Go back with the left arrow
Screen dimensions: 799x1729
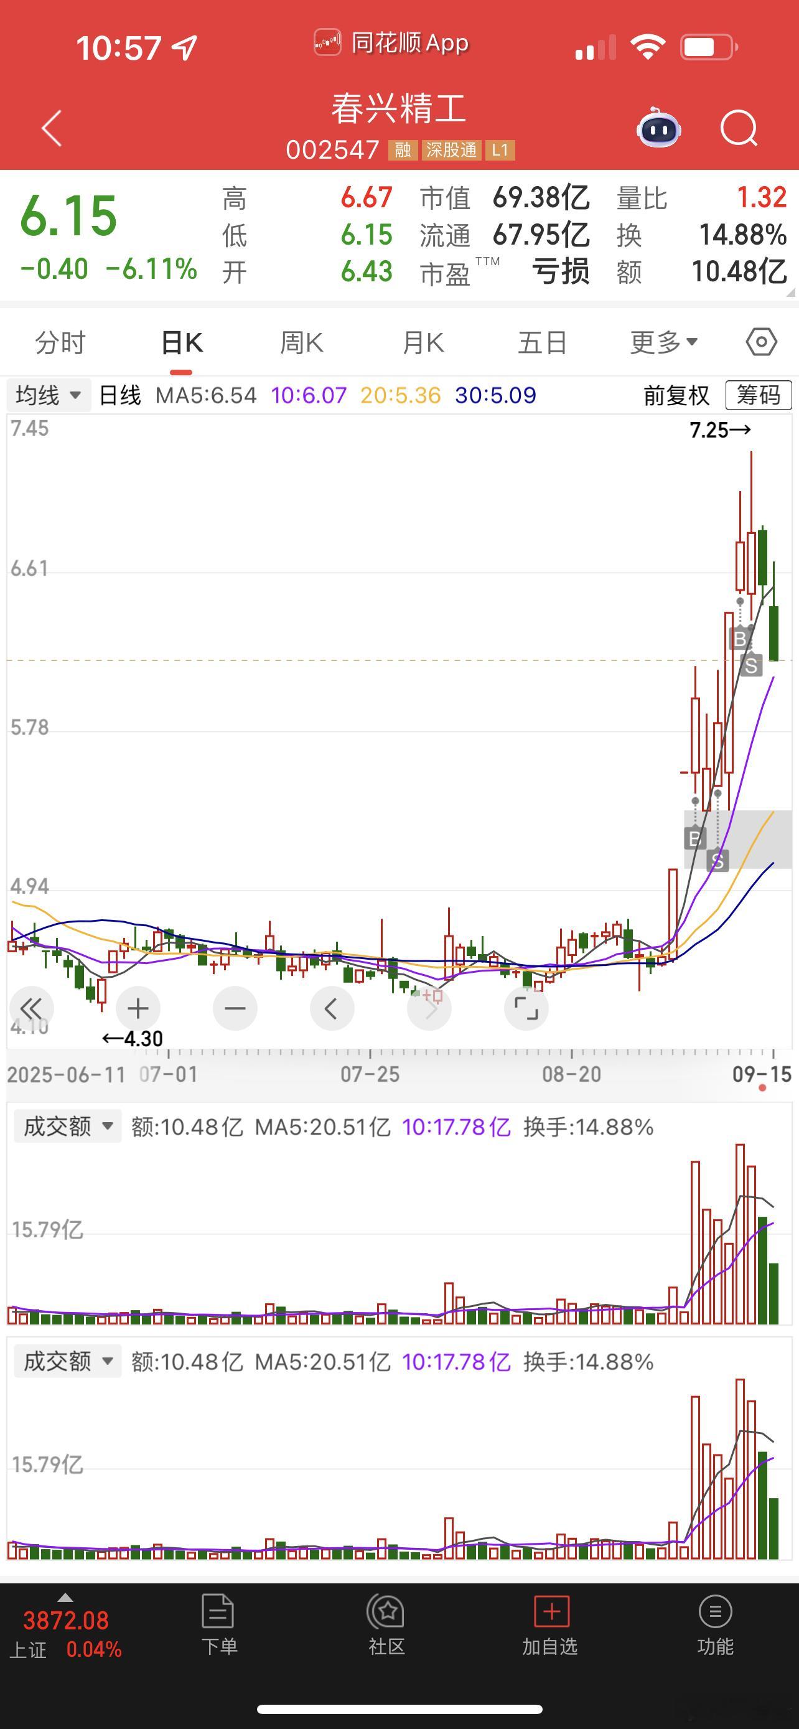click(52, 128)
